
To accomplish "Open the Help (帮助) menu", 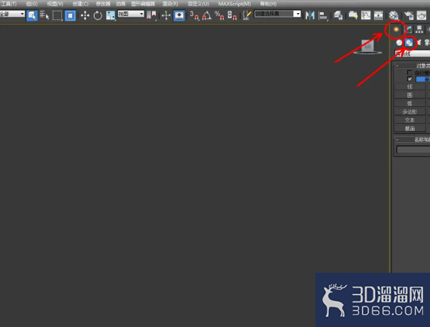I will (x=268, y=4).
